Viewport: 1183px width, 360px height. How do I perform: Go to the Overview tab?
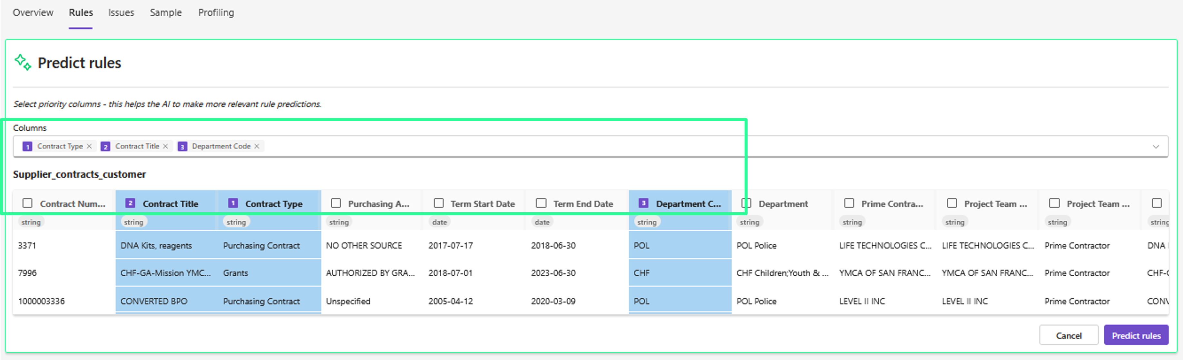tap(33, 13)
